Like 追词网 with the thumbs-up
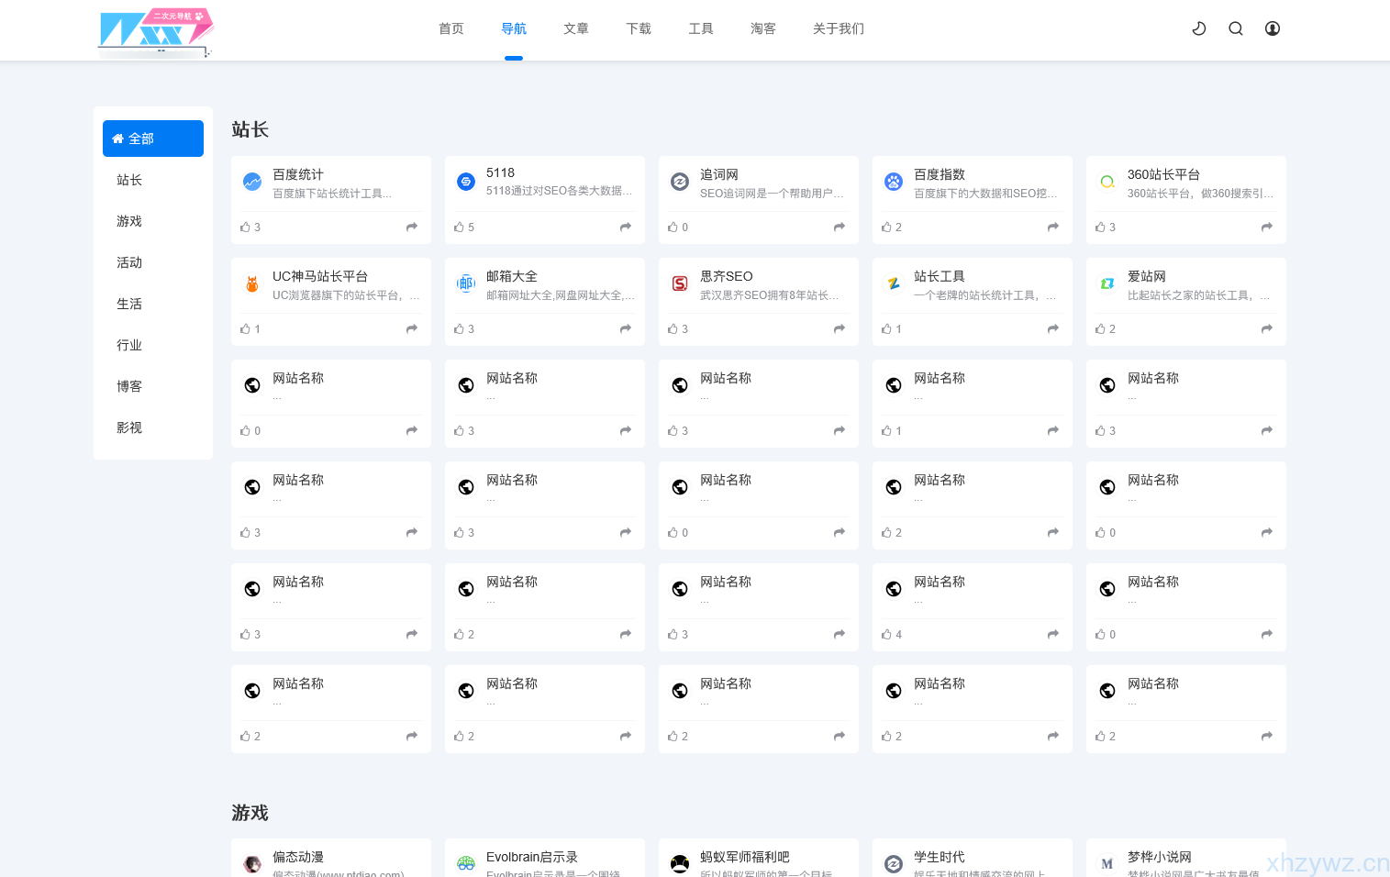The height and width of the screenshot is (877, 1390). (677, 227)
